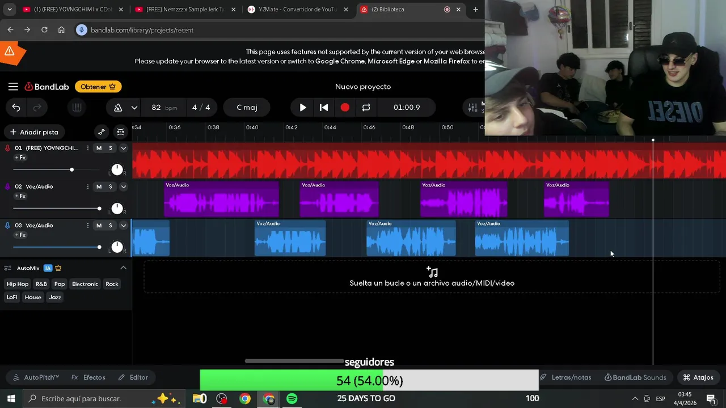Image resolution: width=726 pixels, height=408 pixels.
Task: Open a new browser tab
Action: 475,9
